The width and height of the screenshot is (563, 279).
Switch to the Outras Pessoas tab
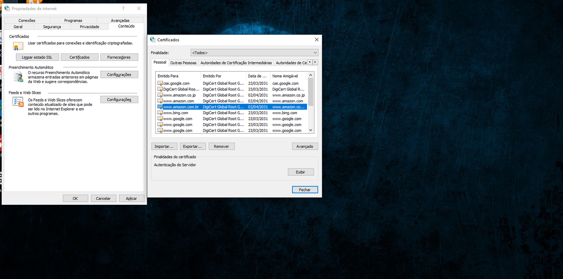[183, 63]
